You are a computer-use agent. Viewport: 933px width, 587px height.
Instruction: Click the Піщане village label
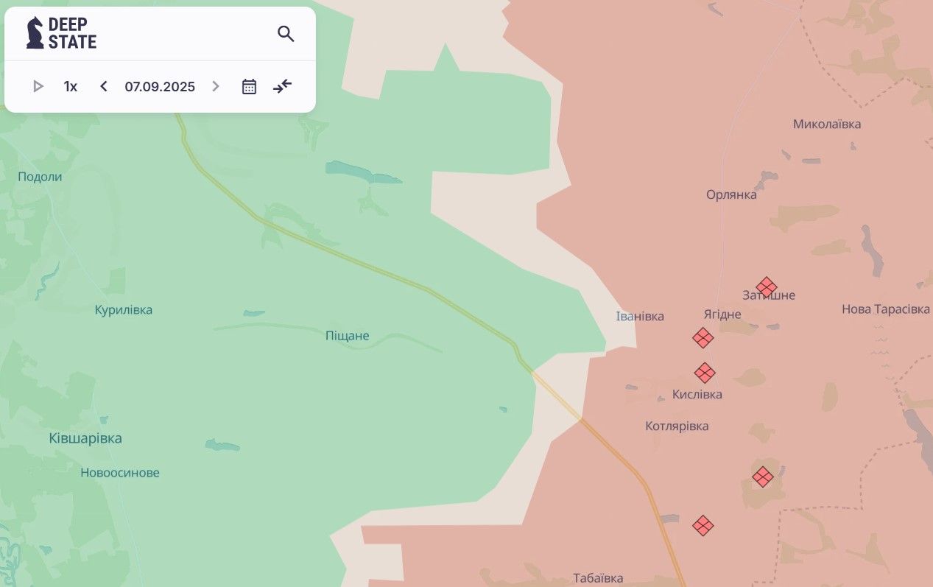[x=348, y=336]
